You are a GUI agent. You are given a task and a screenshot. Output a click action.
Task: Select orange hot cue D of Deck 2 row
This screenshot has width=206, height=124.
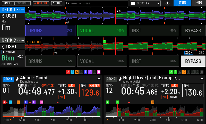click(184, 72)
